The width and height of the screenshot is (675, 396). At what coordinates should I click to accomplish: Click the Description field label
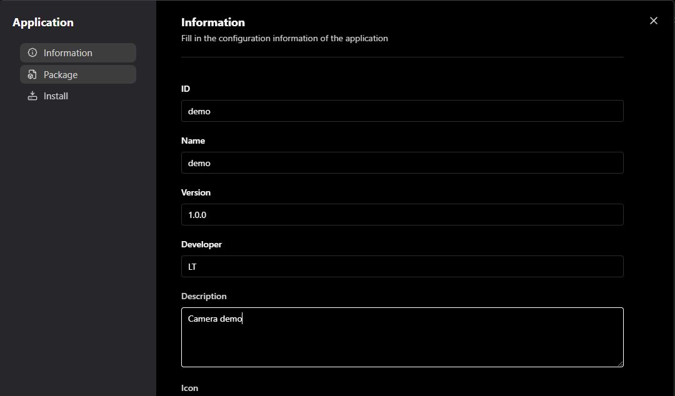point(204,296)
